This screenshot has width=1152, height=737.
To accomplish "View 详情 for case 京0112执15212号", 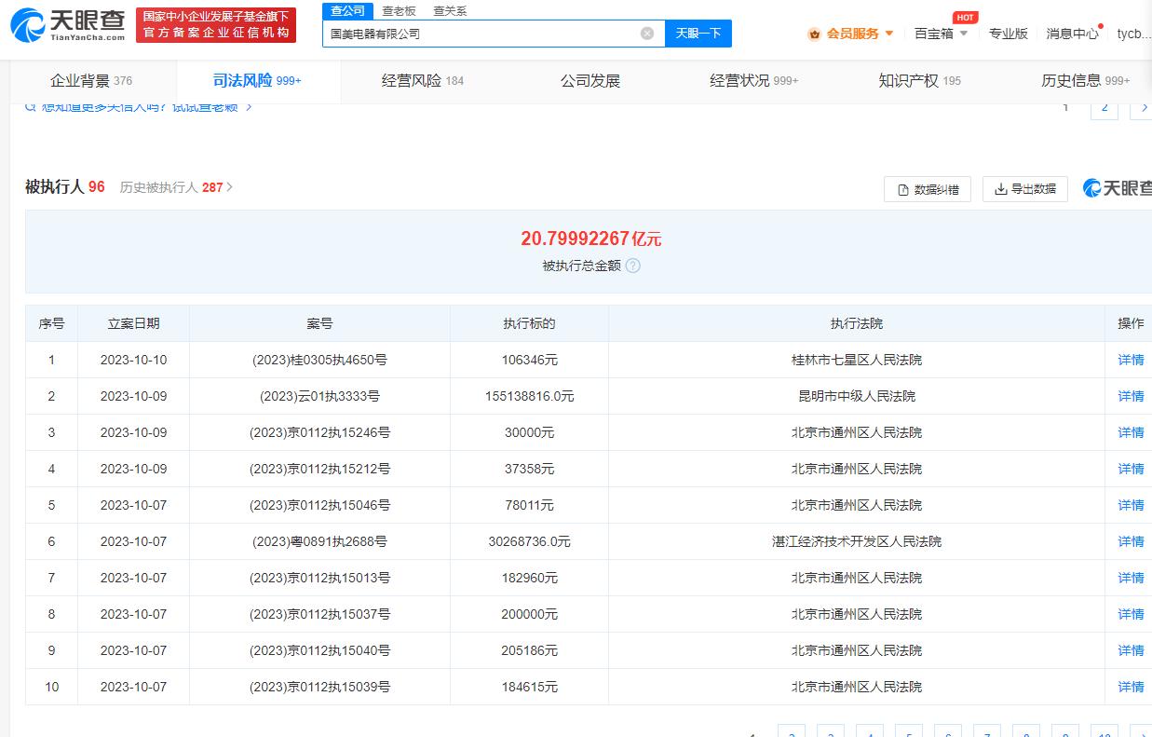I will point(1131,469).
